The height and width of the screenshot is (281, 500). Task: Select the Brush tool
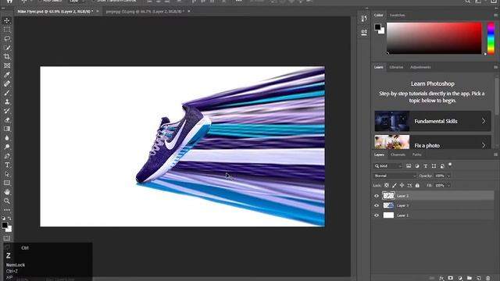tap(7, 93)
